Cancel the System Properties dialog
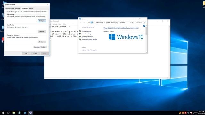The height and width of the screenshot is (115, 205). pyautogui.click(x=36, y=53)
